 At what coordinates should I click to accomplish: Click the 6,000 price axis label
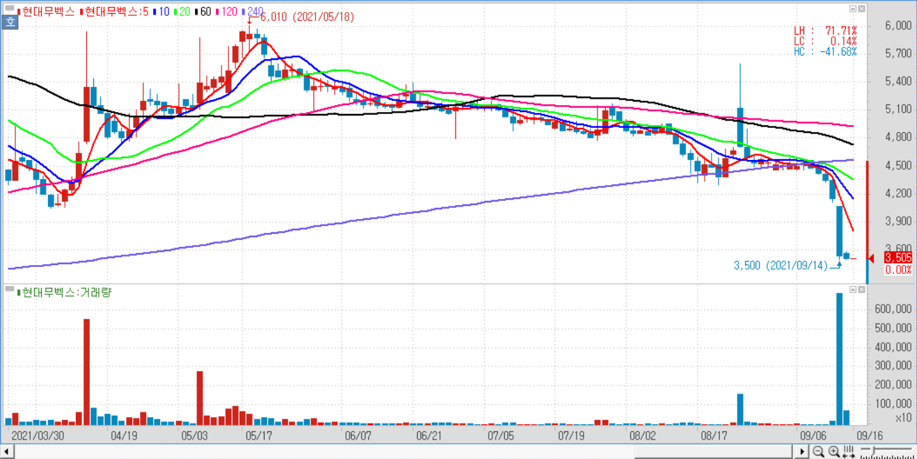point(898,25)
